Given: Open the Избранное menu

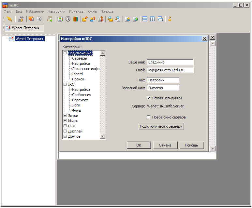Looking at the screenshot, I should pyautogui.click(x=35, y=11).
